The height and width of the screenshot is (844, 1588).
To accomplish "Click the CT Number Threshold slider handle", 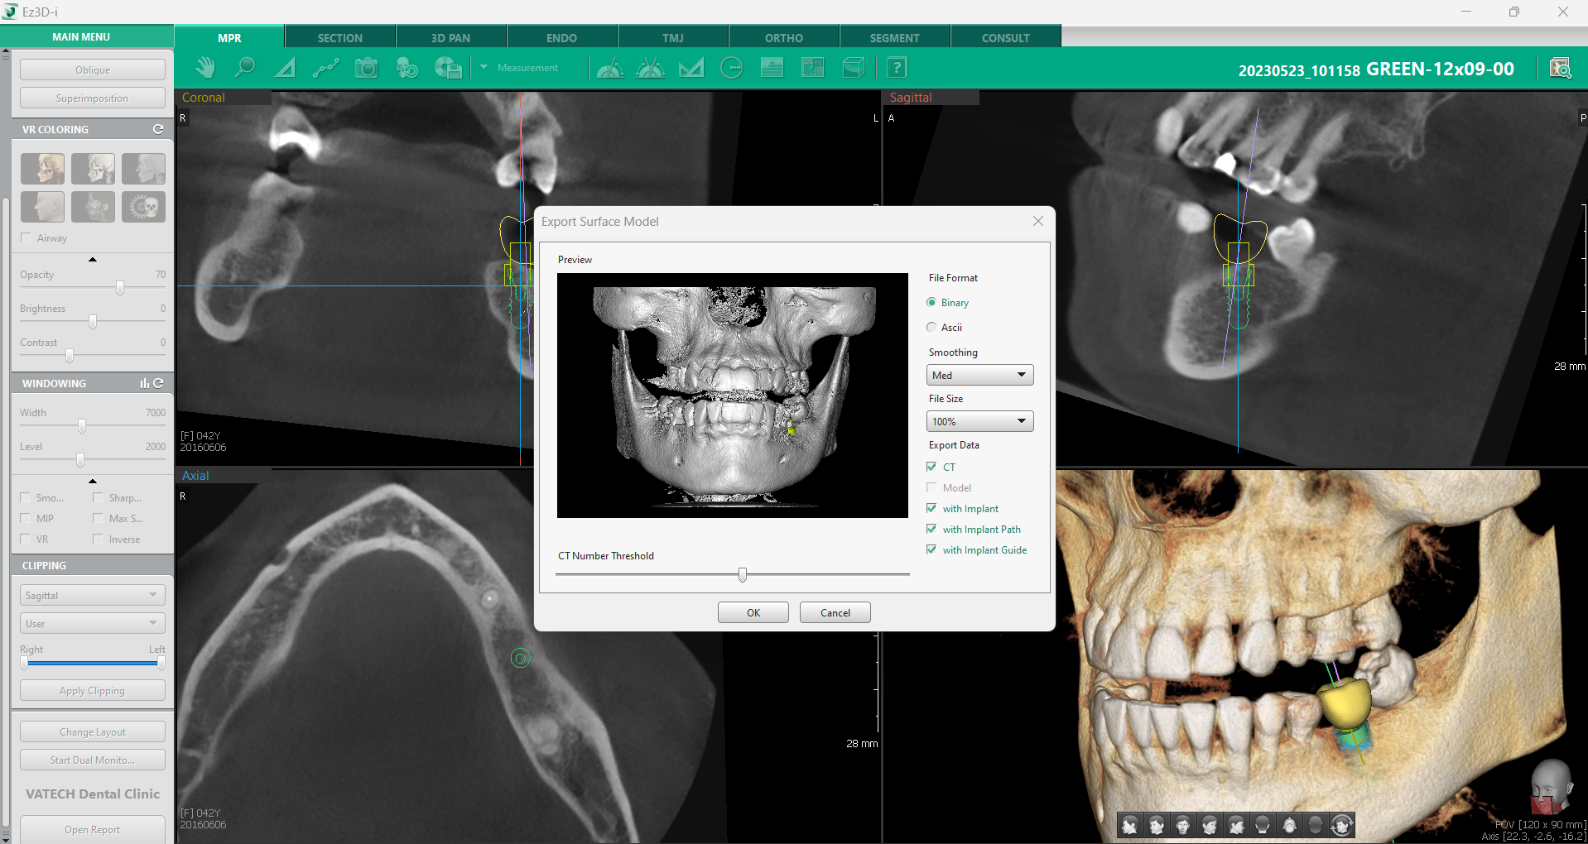I will click(743, 575).
